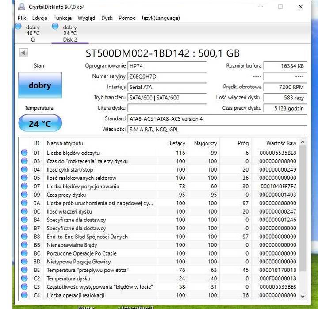Click status icon for attribute 0A
This screenshot has width=318, height=309.
click(x=24, y=203)
